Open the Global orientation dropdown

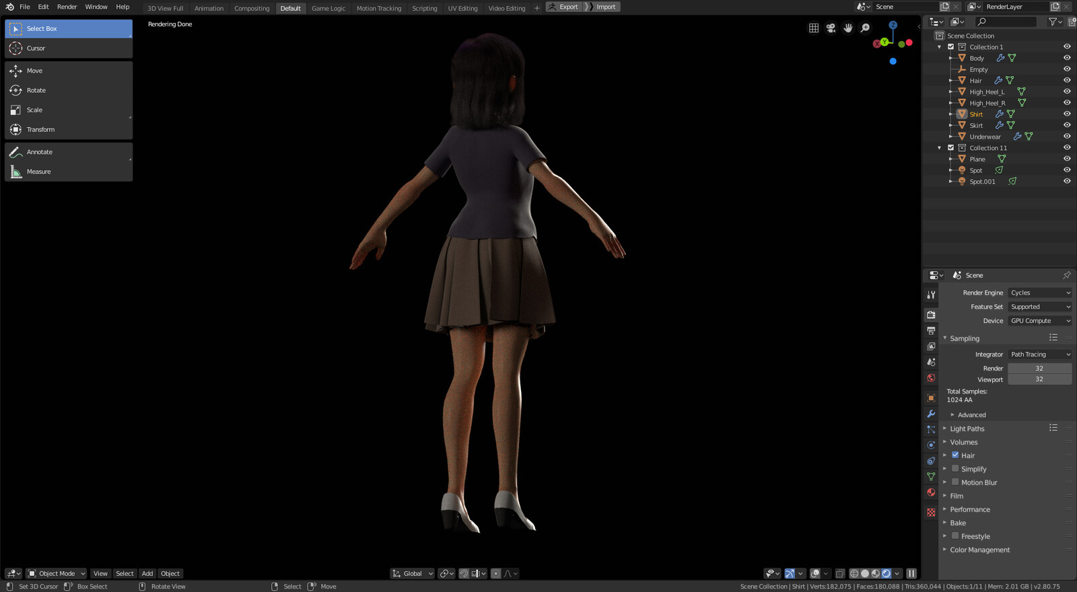pos(413,574)
